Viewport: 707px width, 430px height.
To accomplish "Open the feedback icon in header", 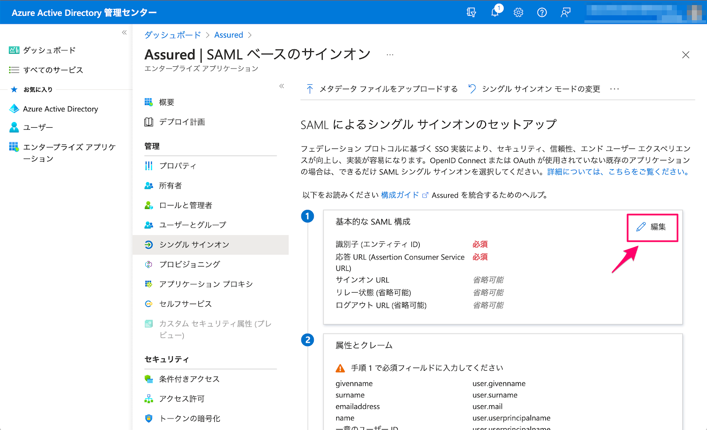I will click(x=565, y=12).
